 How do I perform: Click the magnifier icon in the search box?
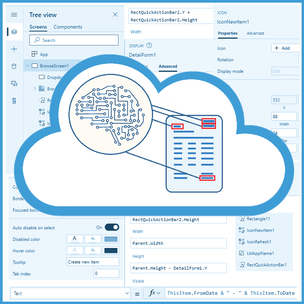point(37,40)
